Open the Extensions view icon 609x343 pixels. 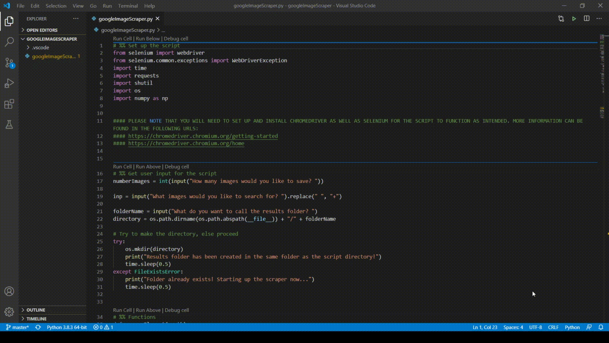(9, 104)
